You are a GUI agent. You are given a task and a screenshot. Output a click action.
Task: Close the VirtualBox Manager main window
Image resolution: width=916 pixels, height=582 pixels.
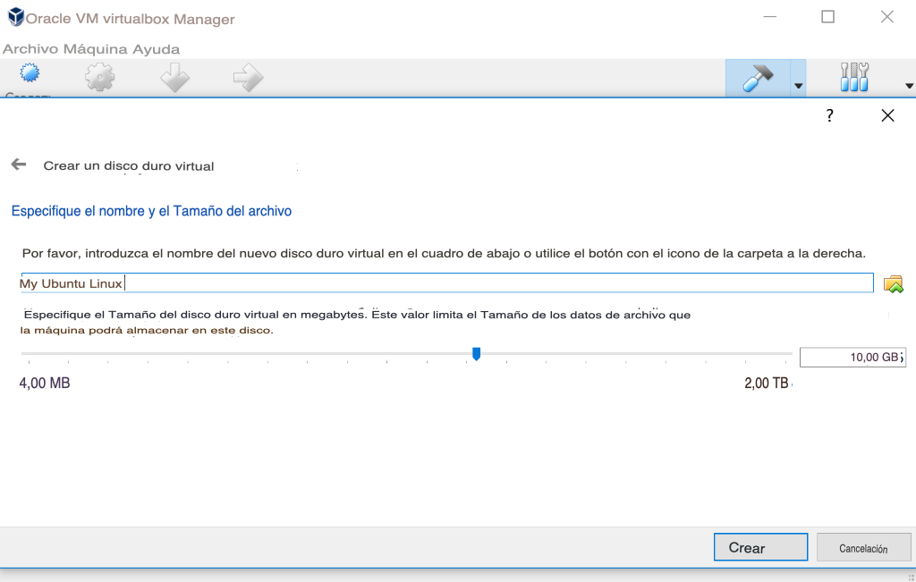tap(886, 17)
